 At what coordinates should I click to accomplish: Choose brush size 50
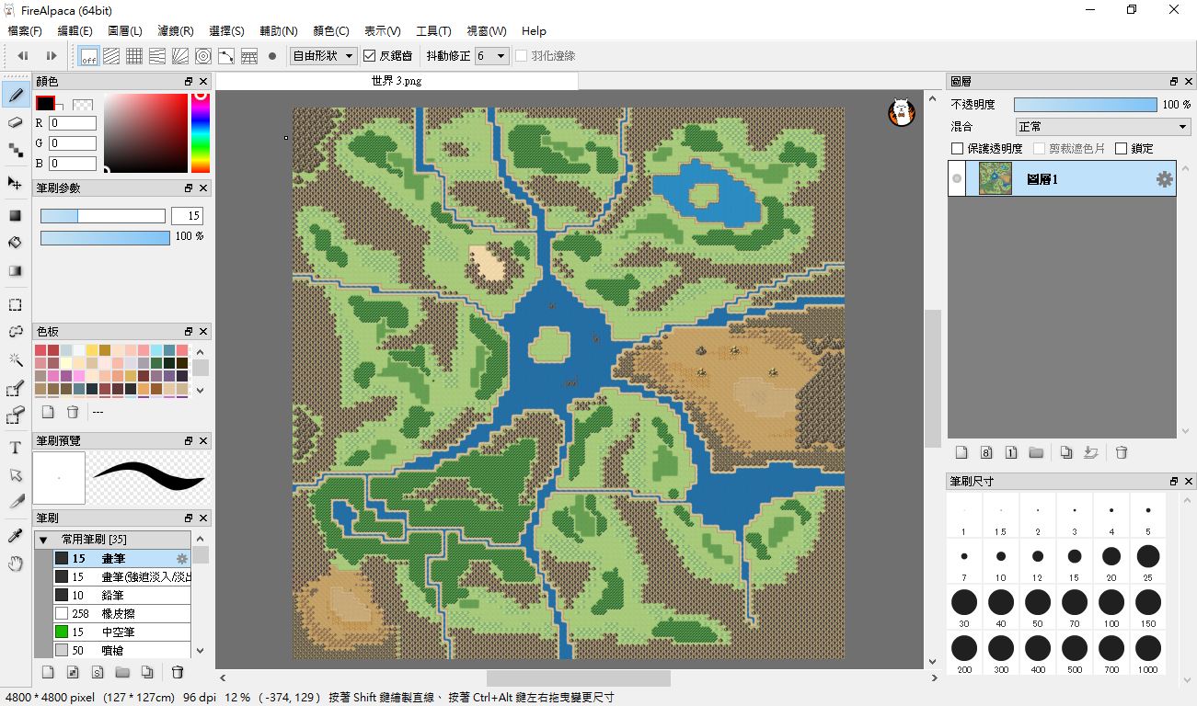point(1037,609)
